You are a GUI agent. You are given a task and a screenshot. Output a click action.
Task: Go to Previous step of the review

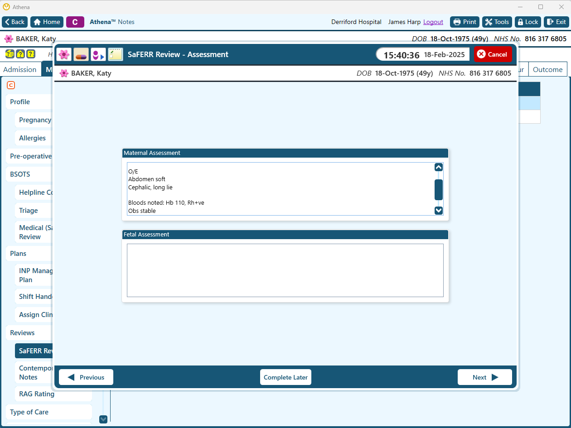click(x=86, y=377)
